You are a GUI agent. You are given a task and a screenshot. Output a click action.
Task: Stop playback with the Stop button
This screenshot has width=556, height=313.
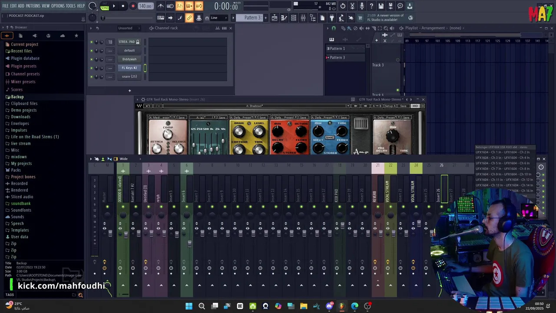click(123, 6)
